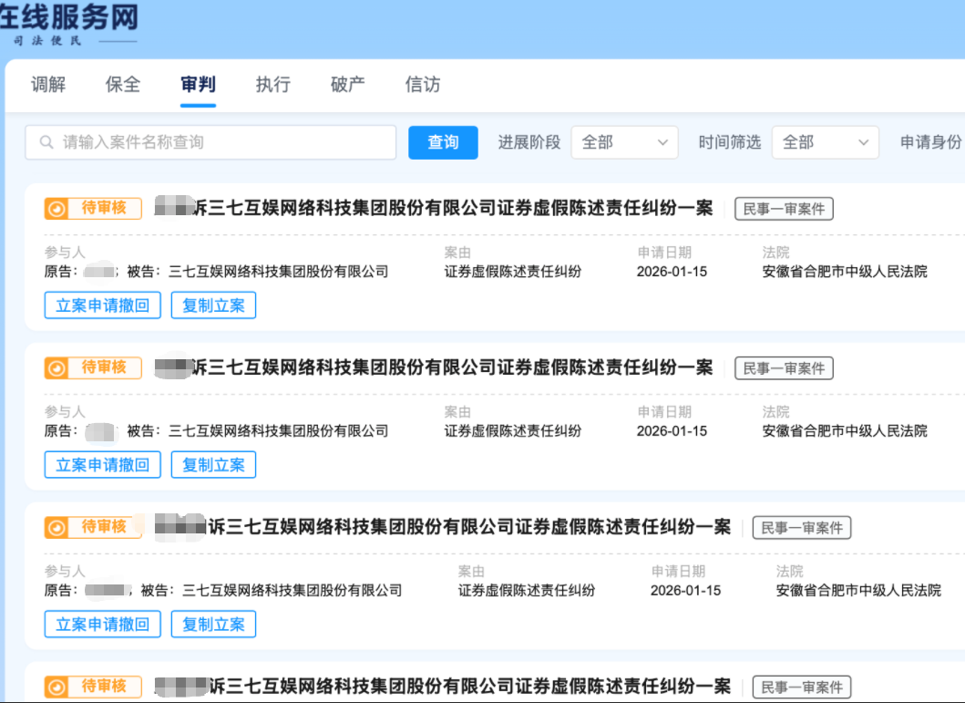This screenshot has width=965, height=703.
Task: Click the 民事一审案件 tag on the first case
Action: [x=783, y=208]
